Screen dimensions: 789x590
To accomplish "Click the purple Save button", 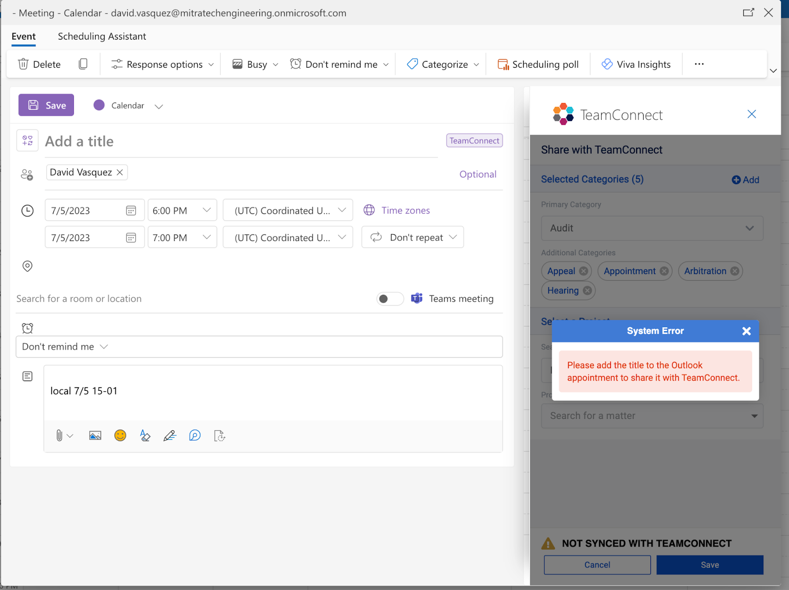I will [x=46, y=105].
